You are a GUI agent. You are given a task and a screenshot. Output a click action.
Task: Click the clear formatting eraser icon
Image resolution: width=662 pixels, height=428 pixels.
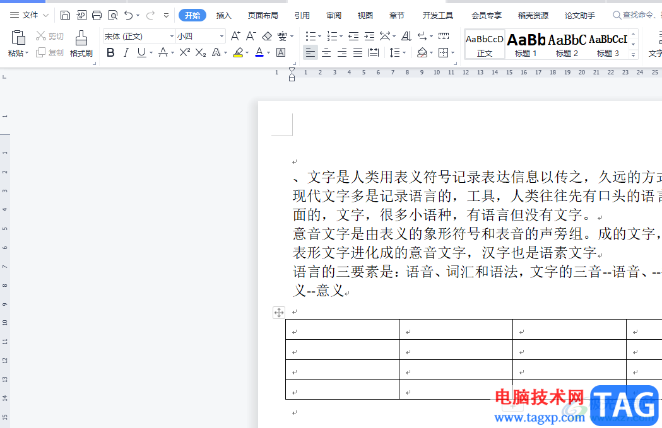click(x=267, y=37)
